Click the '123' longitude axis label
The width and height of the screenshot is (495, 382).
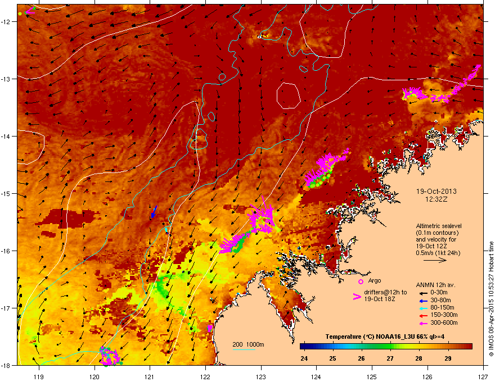coord(261,376)
